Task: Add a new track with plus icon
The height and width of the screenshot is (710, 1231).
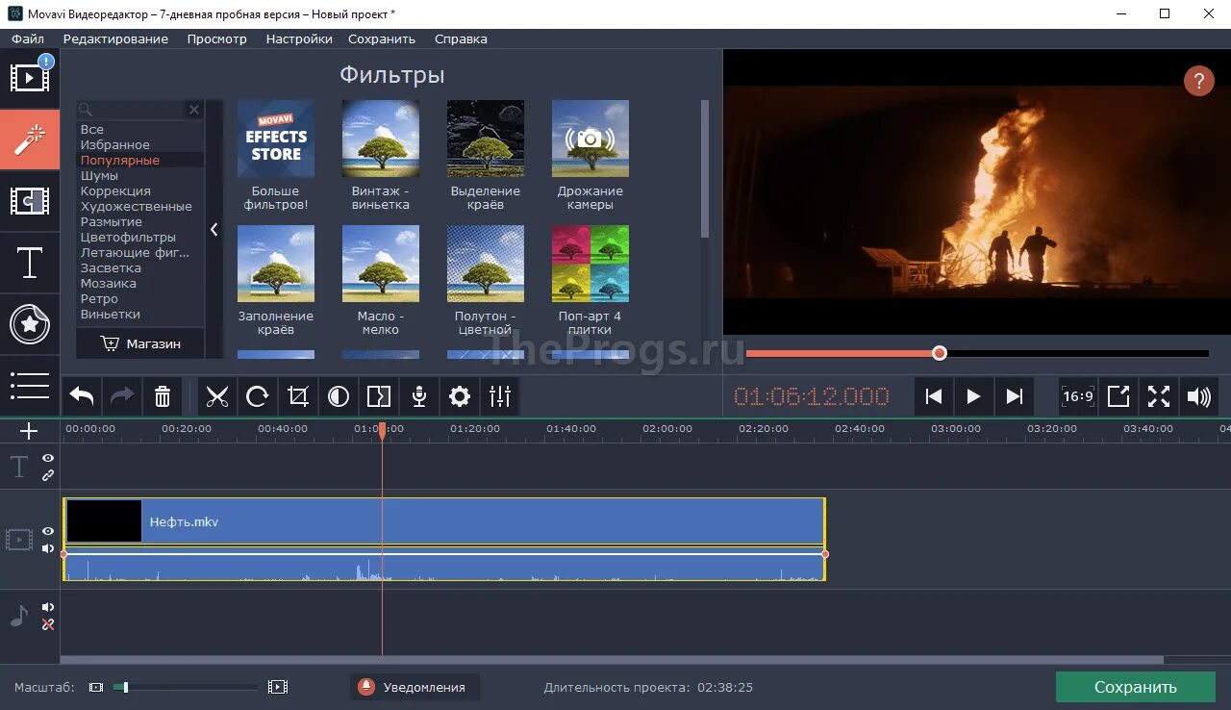Action: pos(29,431)
